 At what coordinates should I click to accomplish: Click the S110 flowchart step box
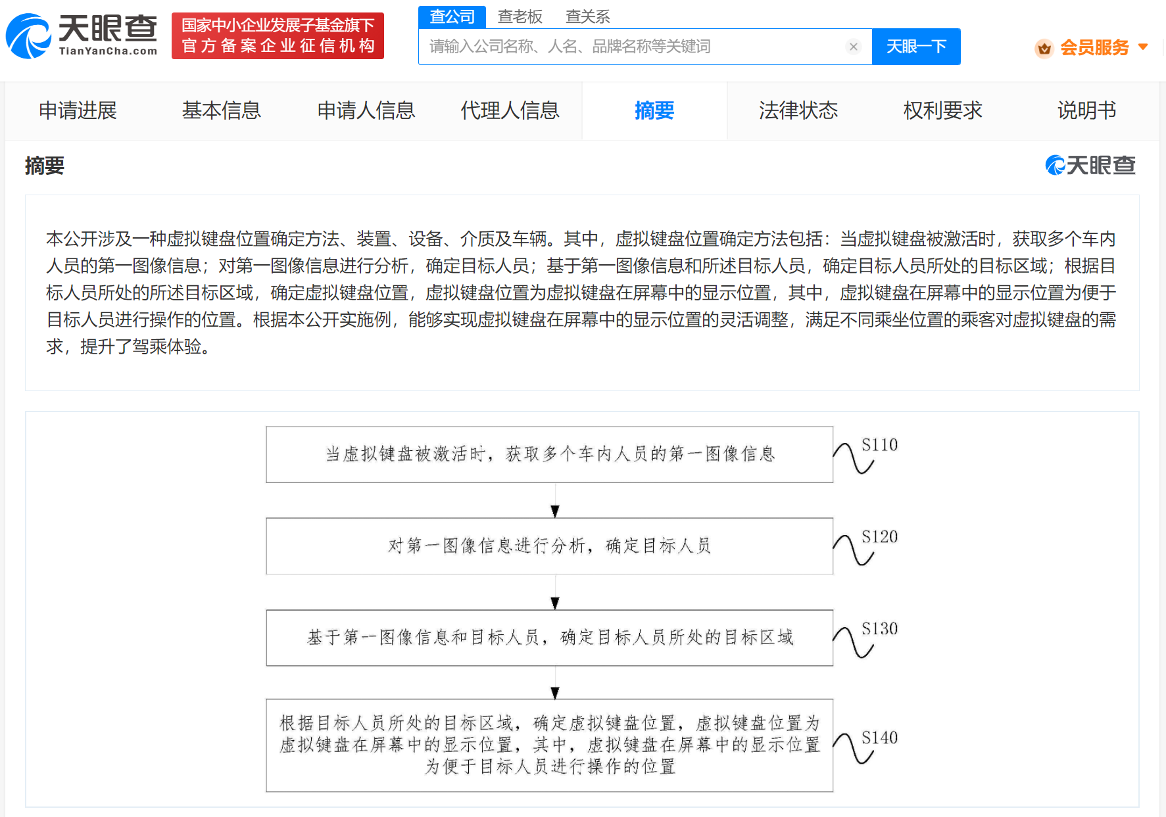pyautogui.click(x=549, y=454)
